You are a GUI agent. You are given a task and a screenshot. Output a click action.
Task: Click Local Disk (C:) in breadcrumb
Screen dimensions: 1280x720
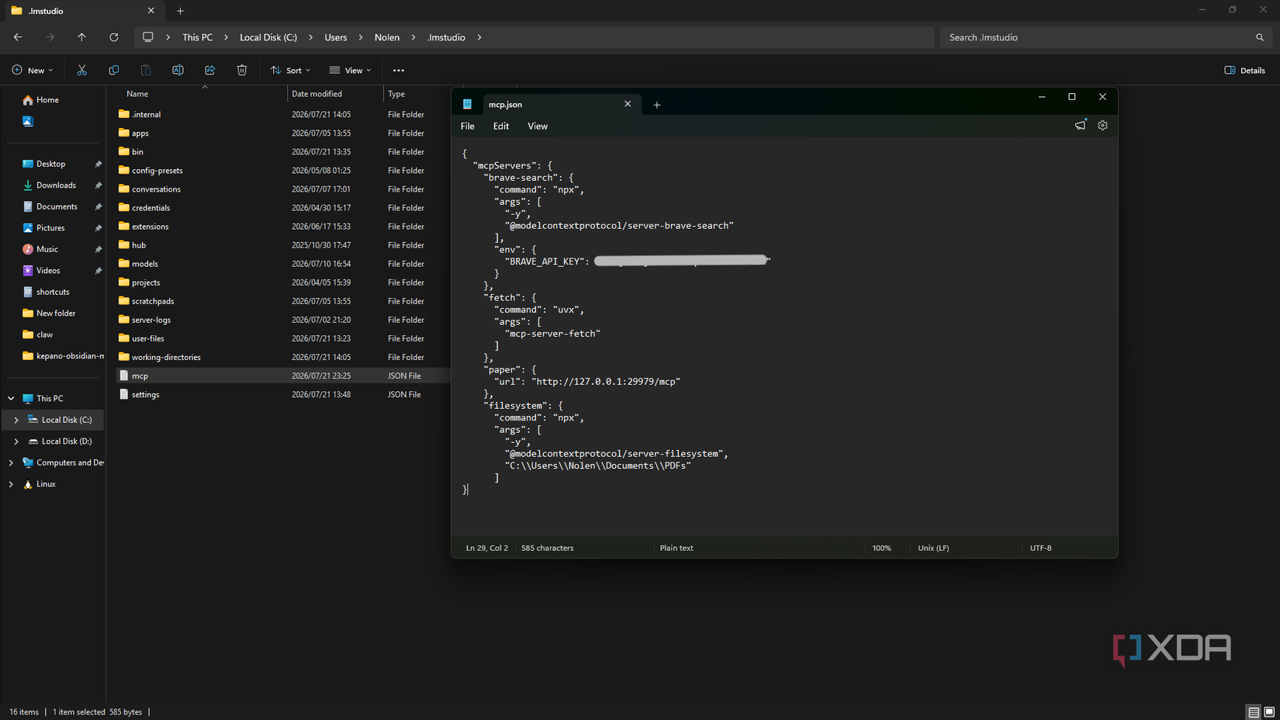[268, 37]
